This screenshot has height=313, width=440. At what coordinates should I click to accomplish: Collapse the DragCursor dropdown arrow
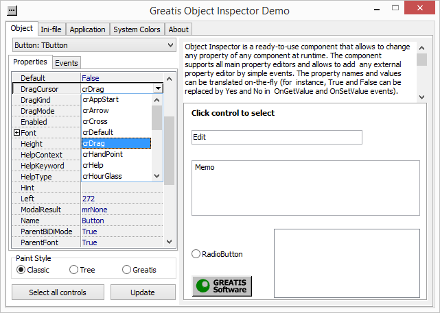[159, 89]
